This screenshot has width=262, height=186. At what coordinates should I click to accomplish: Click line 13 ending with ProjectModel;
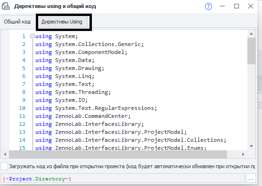tap(111, 132)
